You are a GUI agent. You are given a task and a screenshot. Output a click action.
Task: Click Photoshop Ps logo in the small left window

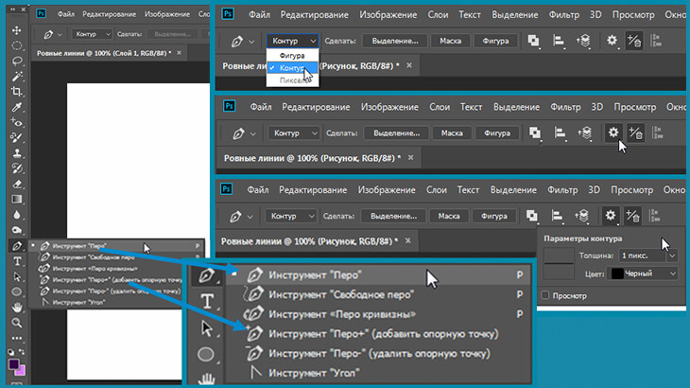pyautogui.click(x=41, y=13)
